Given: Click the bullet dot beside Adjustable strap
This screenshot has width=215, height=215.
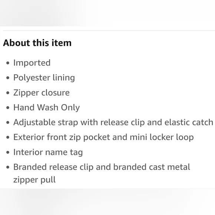Looking at the screenshot, I should pyautogui.click(x=8, y=122).
